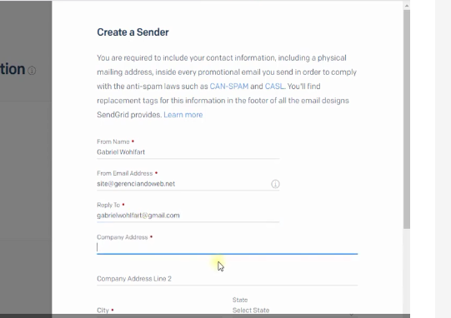Click the info icon next to the dimmed page heading

(x=32, y=71)
